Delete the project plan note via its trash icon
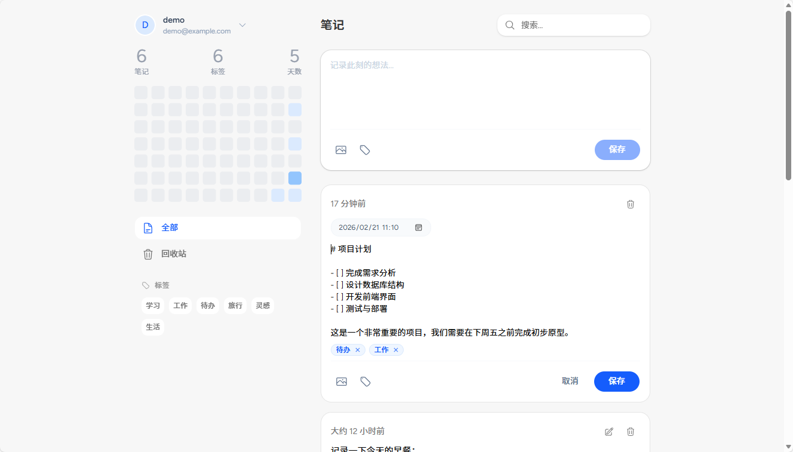Image resolution: width=793 pixels, height=452 pixels. click(x=631, y=204)
